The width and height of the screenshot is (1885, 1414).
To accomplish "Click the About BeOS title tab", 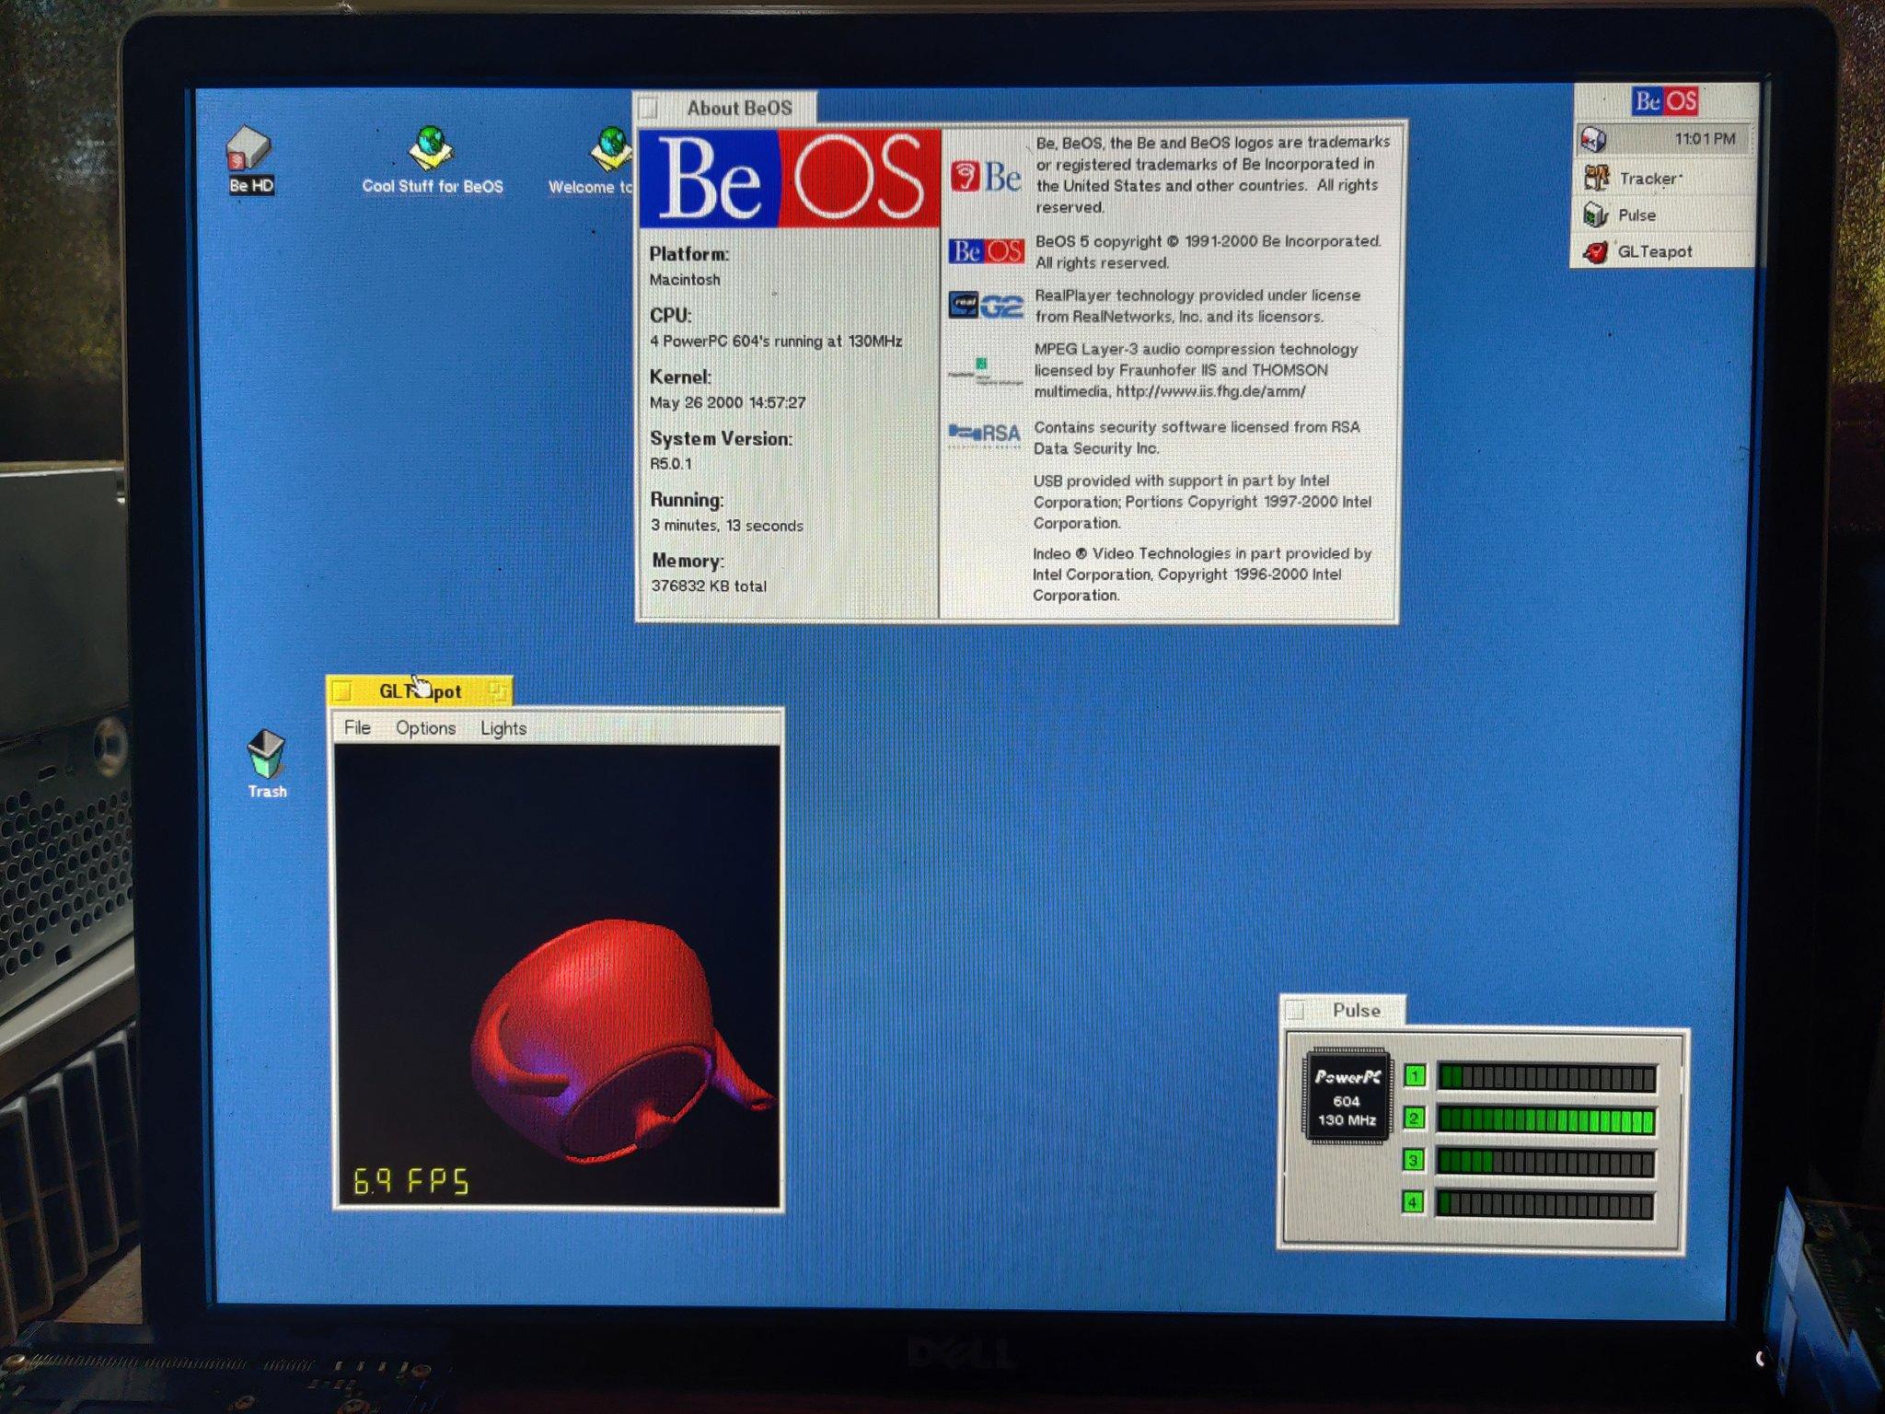I will coord(725,108).
